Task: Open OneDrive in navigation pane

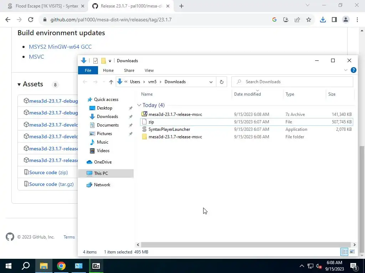Action: [103, 162]
